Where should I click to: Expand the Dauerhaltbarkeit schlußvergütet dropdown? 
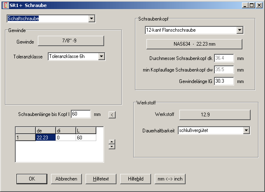click(x=246, y=130)
